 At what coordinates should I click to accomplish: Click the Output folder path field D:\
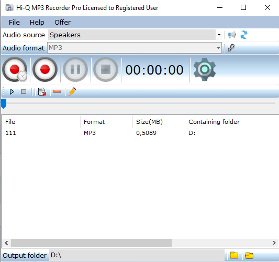(137, 255)
